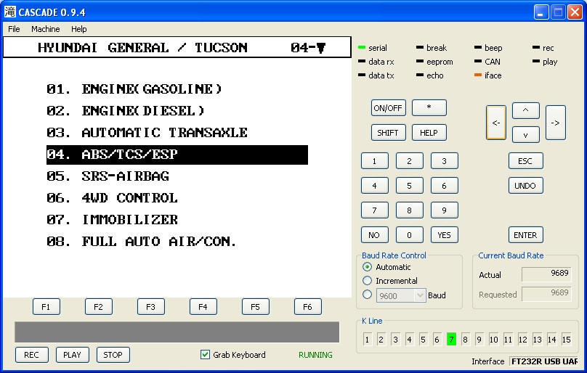Select menu item 05. SRS-AIRBAG

(x=108, y=176)
